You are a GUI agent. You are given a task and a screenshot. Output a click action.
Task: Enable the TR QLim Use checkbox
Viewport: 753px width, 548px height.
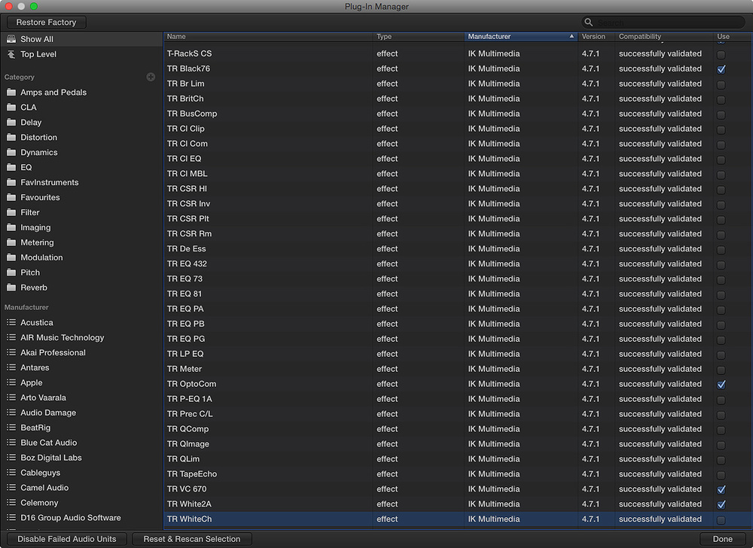[721, 460]
